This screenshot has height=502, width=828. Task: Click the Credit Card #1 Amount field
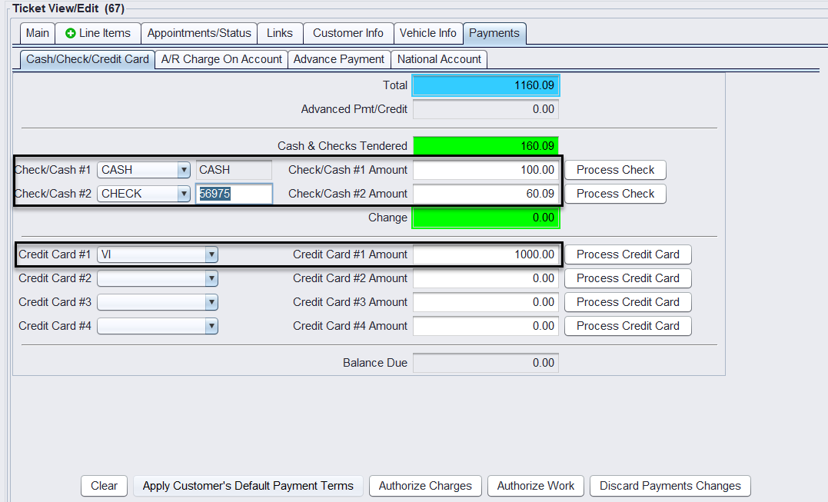(485, 254)
